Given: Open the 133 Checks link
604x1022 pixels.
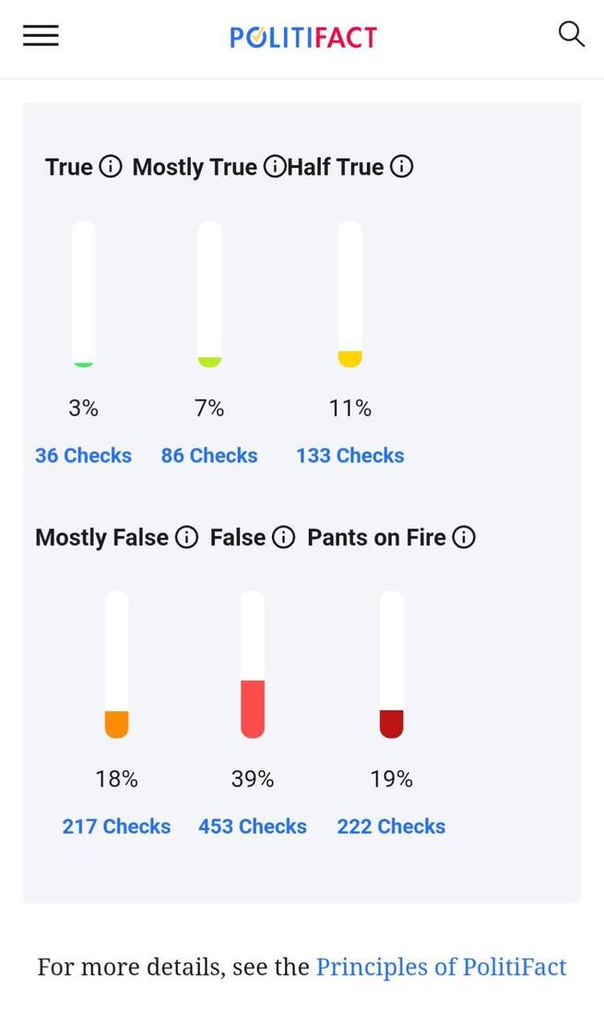Looking at the screenshot, I should (x=349, y=456).
